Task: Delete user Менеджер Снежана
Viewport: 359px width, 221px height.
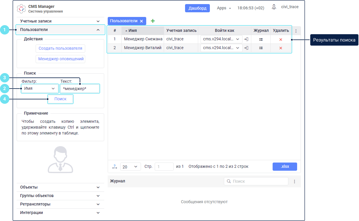Action: pos(281,39)
